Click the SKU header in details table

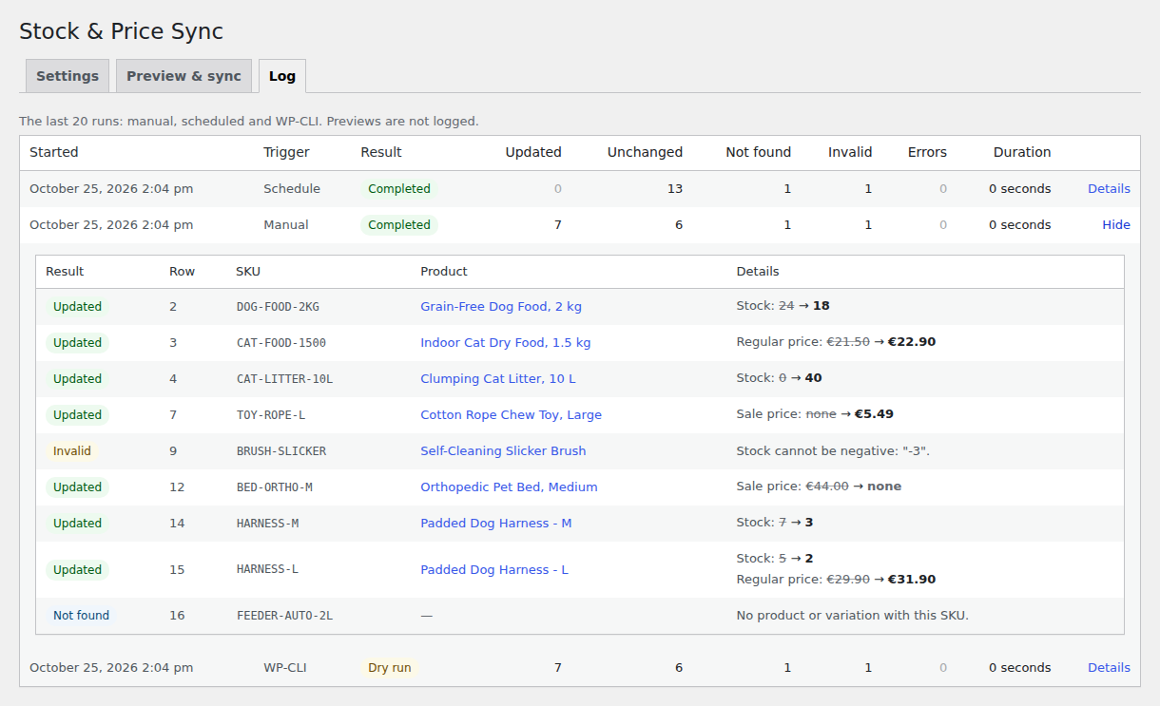pos(248,272)
